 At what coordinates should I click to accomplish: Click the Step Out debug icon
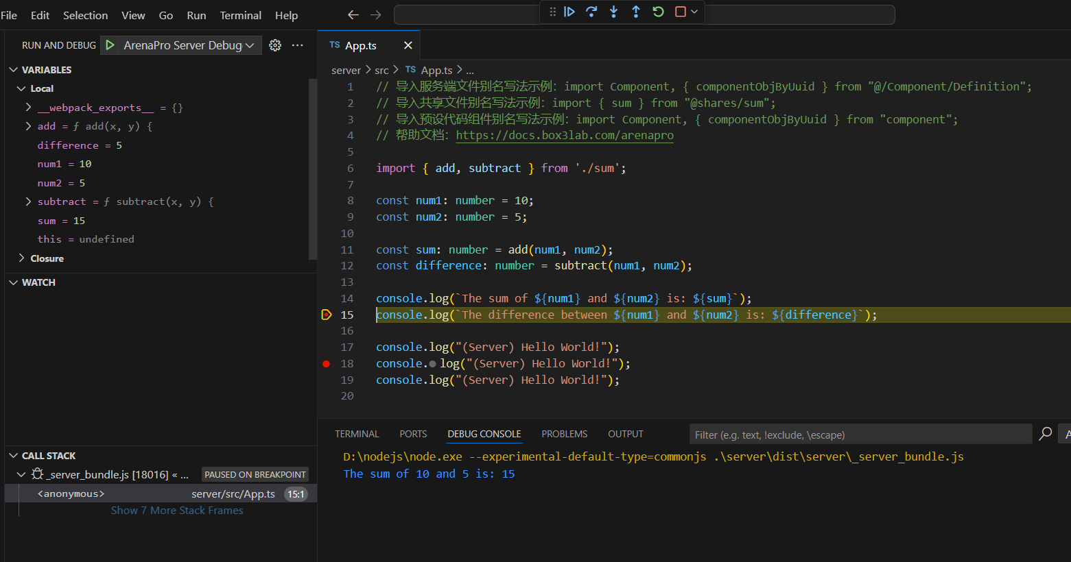coord(636,12)
